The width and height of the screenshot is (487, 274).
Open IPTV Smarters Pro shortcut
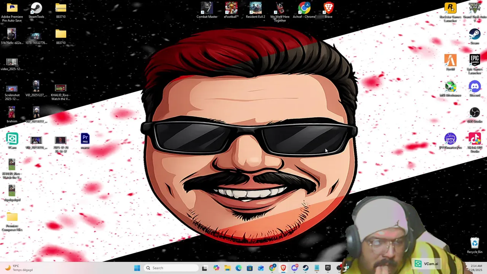pos(450,141)
